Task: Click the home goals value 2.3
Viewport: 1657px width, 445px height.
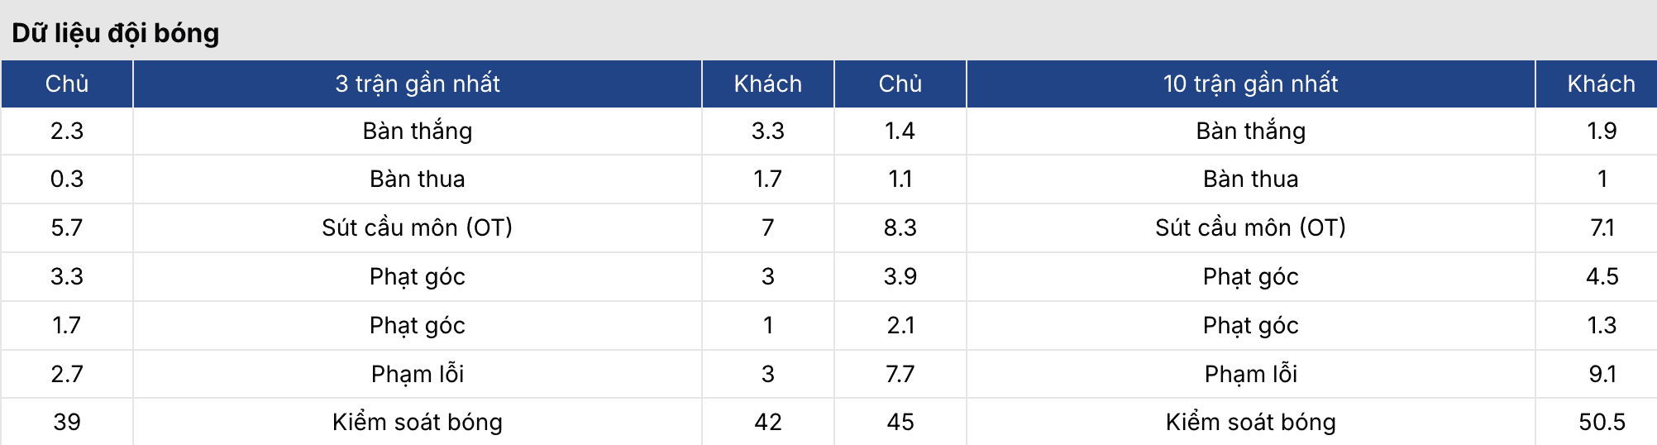Action: tap(67, 131)
